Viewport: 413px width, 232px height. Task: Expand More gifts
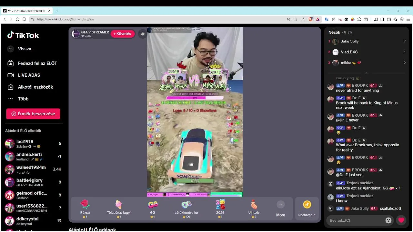click(280, 209)
